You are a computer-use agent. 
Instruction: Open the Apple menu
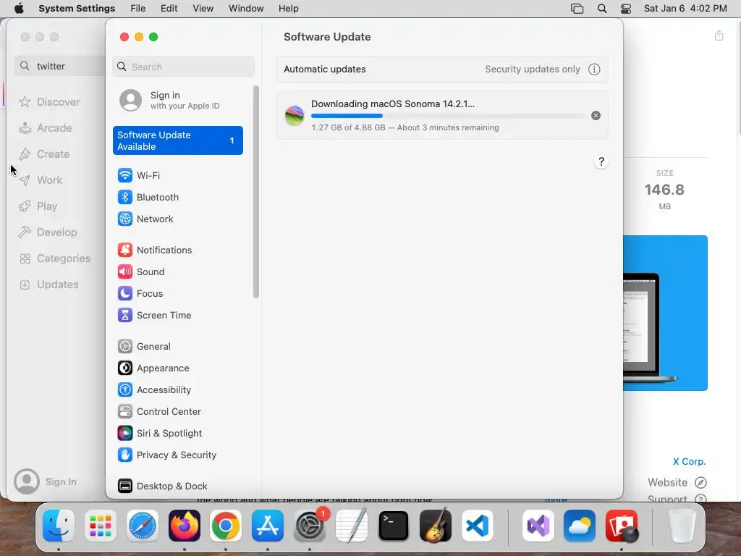pos(19,9)
